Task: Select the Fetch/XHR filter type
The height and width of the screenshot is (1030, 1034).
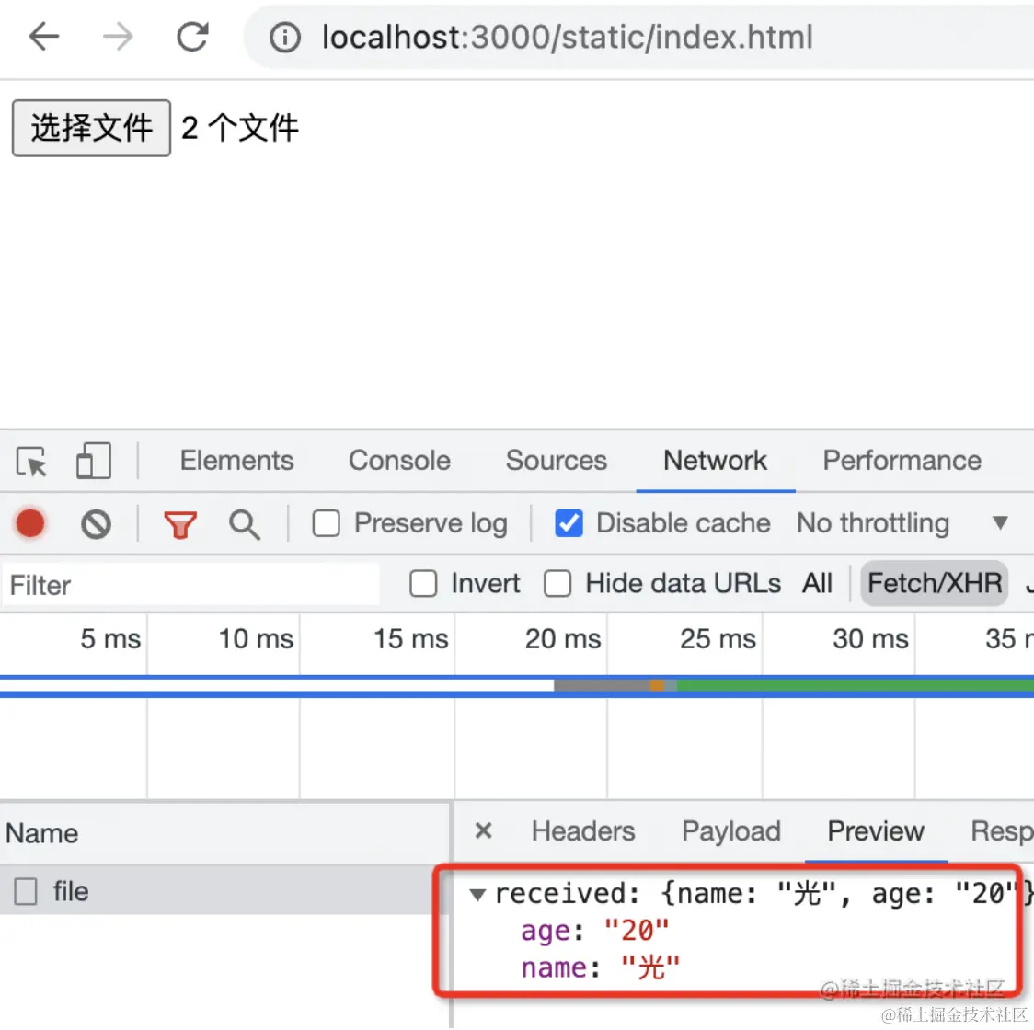Action: coord(934,584)
